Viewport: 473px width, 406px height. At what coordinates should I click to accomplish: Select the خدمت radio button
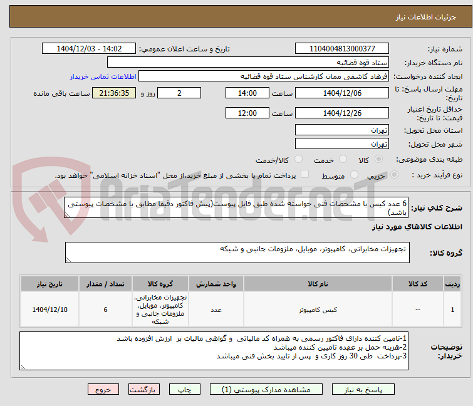(x=343, y=159)
